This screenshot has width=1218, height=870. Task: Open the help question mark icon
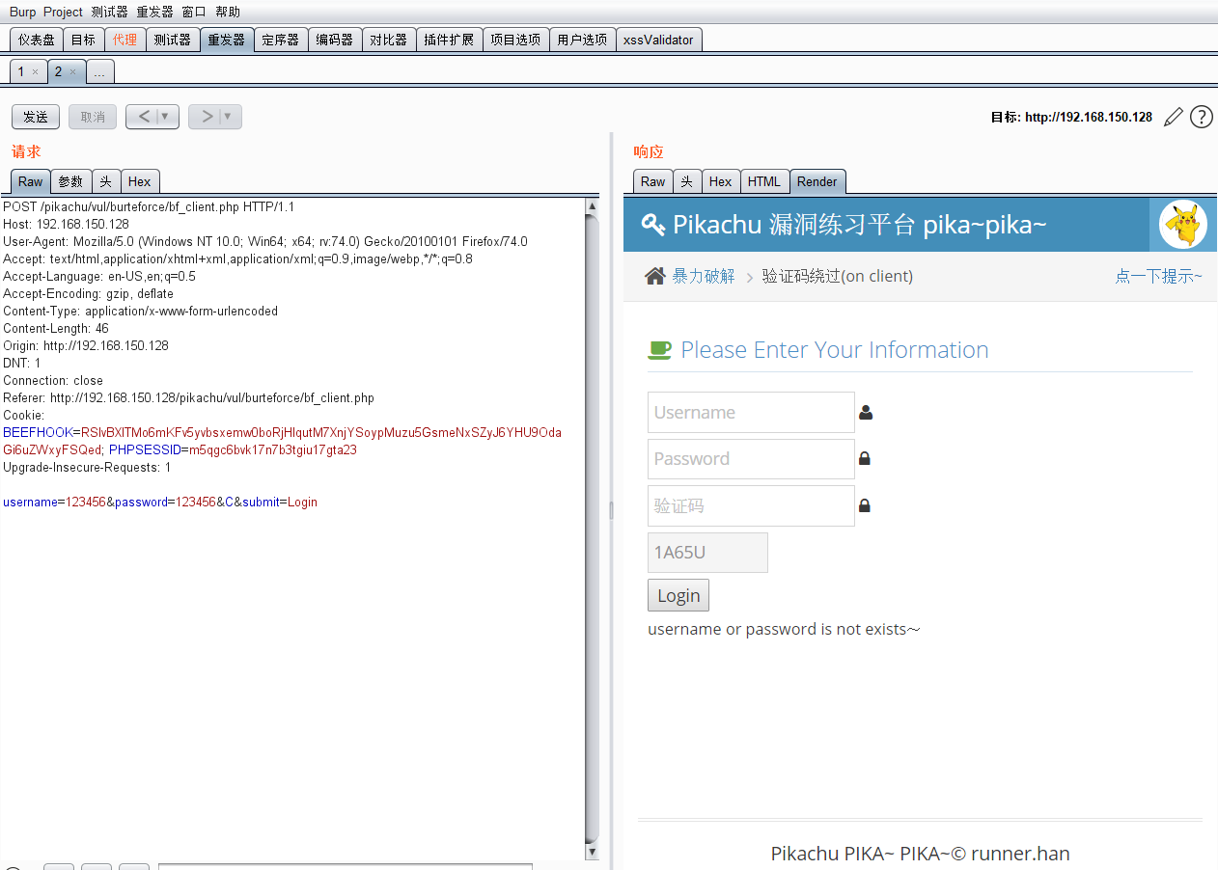[1201, 117]
